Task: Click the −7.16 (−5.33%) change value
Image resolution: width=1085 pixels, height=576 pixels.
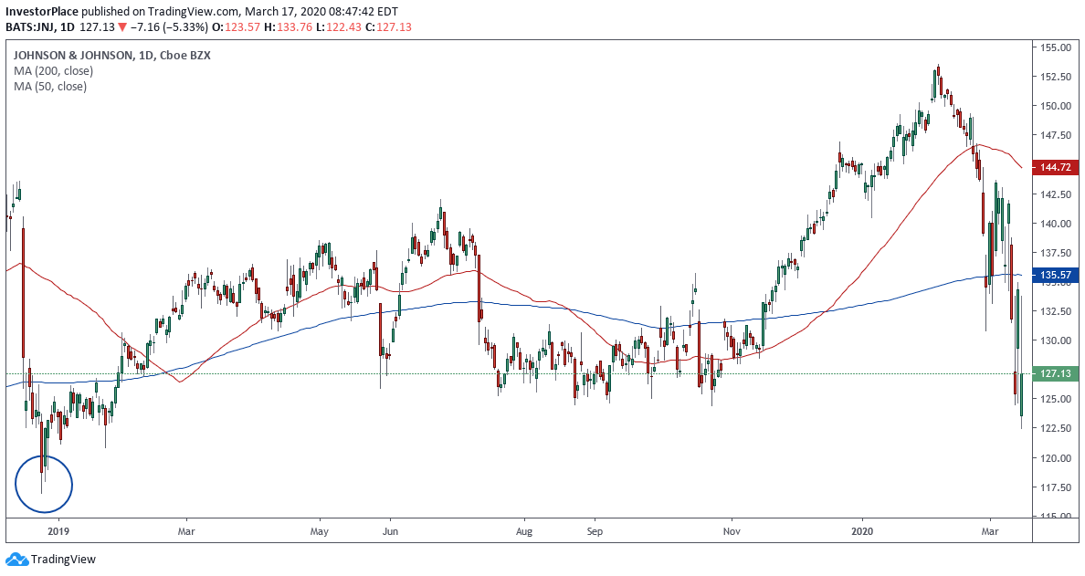Action: point(168,27)
